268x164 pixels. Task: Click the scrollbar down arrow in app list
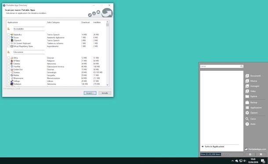[108, 85]
